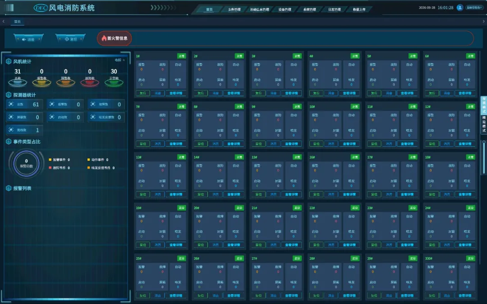Select the 风机统计 预警数 orange platform icon

coord(65,82)
